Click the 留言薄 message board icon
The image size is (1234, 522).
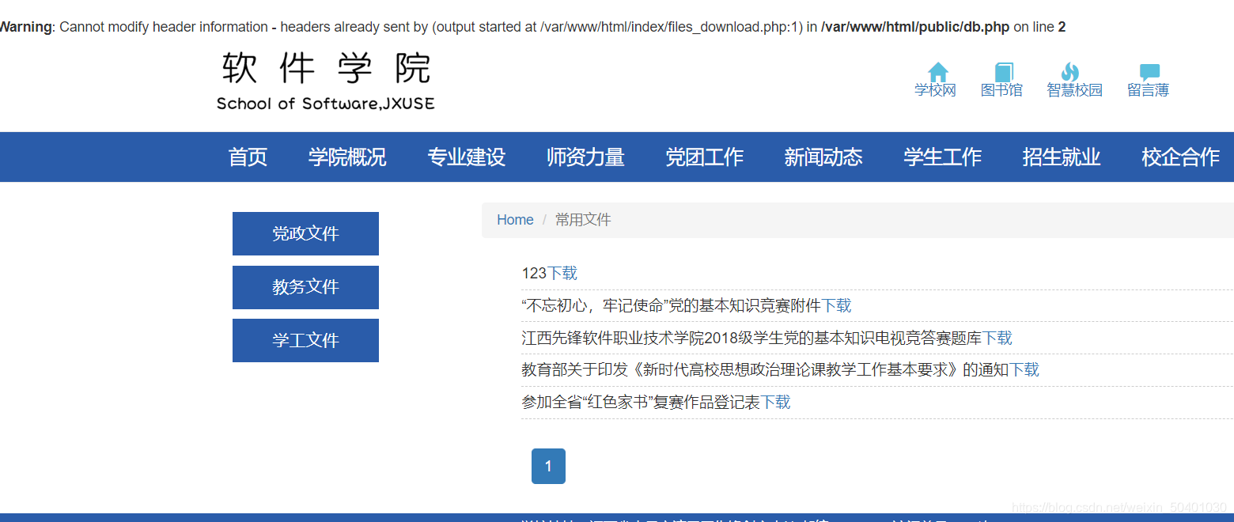[x=1148, y=76]
